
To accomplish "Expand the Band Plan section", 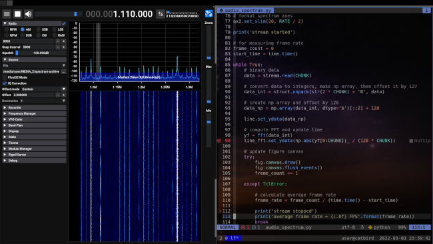I will pyautogui.click(x=35, y=125).
